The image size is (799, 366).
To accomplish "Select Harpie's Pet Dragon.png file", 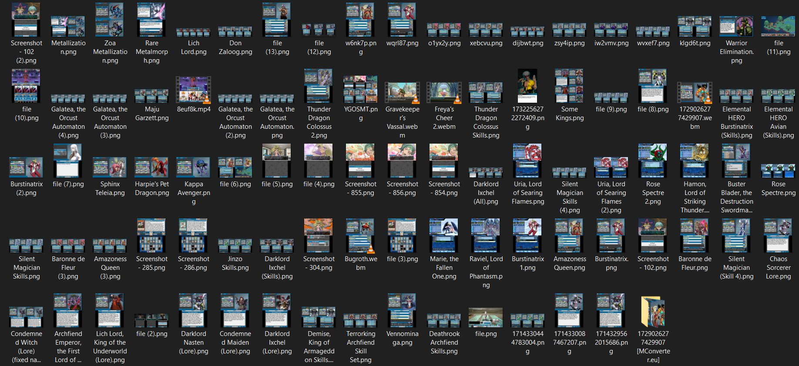I will [x=151, y=167].
